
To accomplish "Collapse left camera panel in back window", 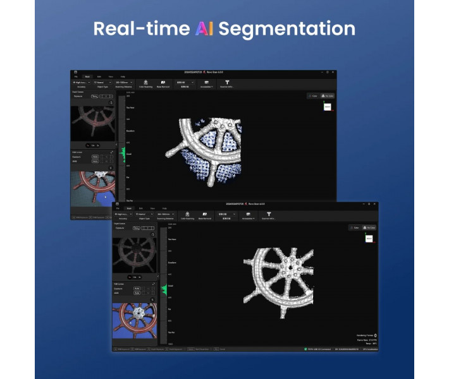I will tap(116, 145).
